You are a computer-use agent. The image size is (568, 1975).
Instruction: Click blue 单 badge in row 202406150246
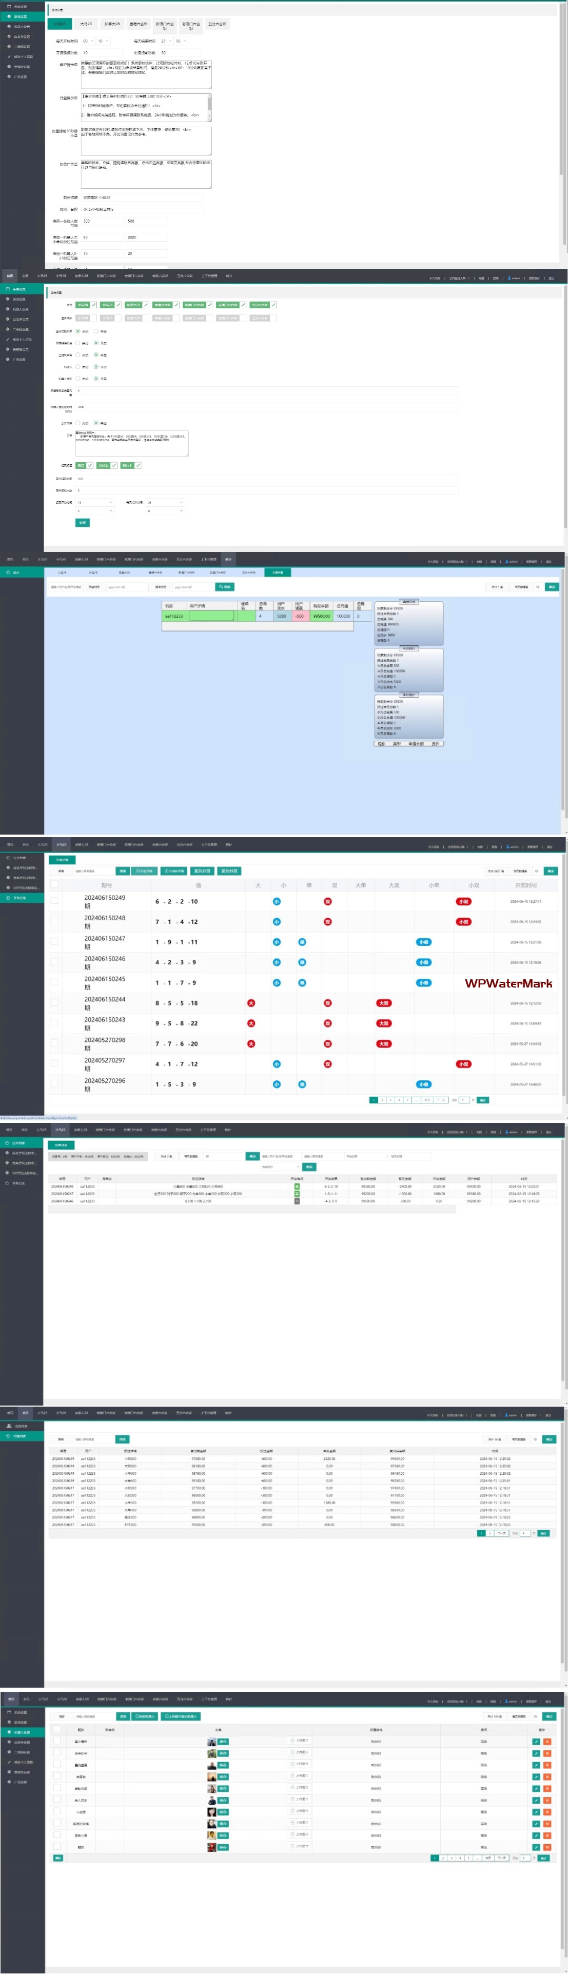[302, 962]
